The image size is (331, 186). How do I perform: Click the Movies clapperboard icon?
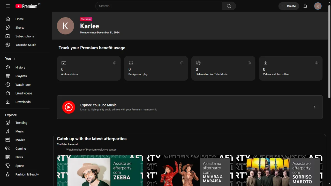(x=8, y=140)
